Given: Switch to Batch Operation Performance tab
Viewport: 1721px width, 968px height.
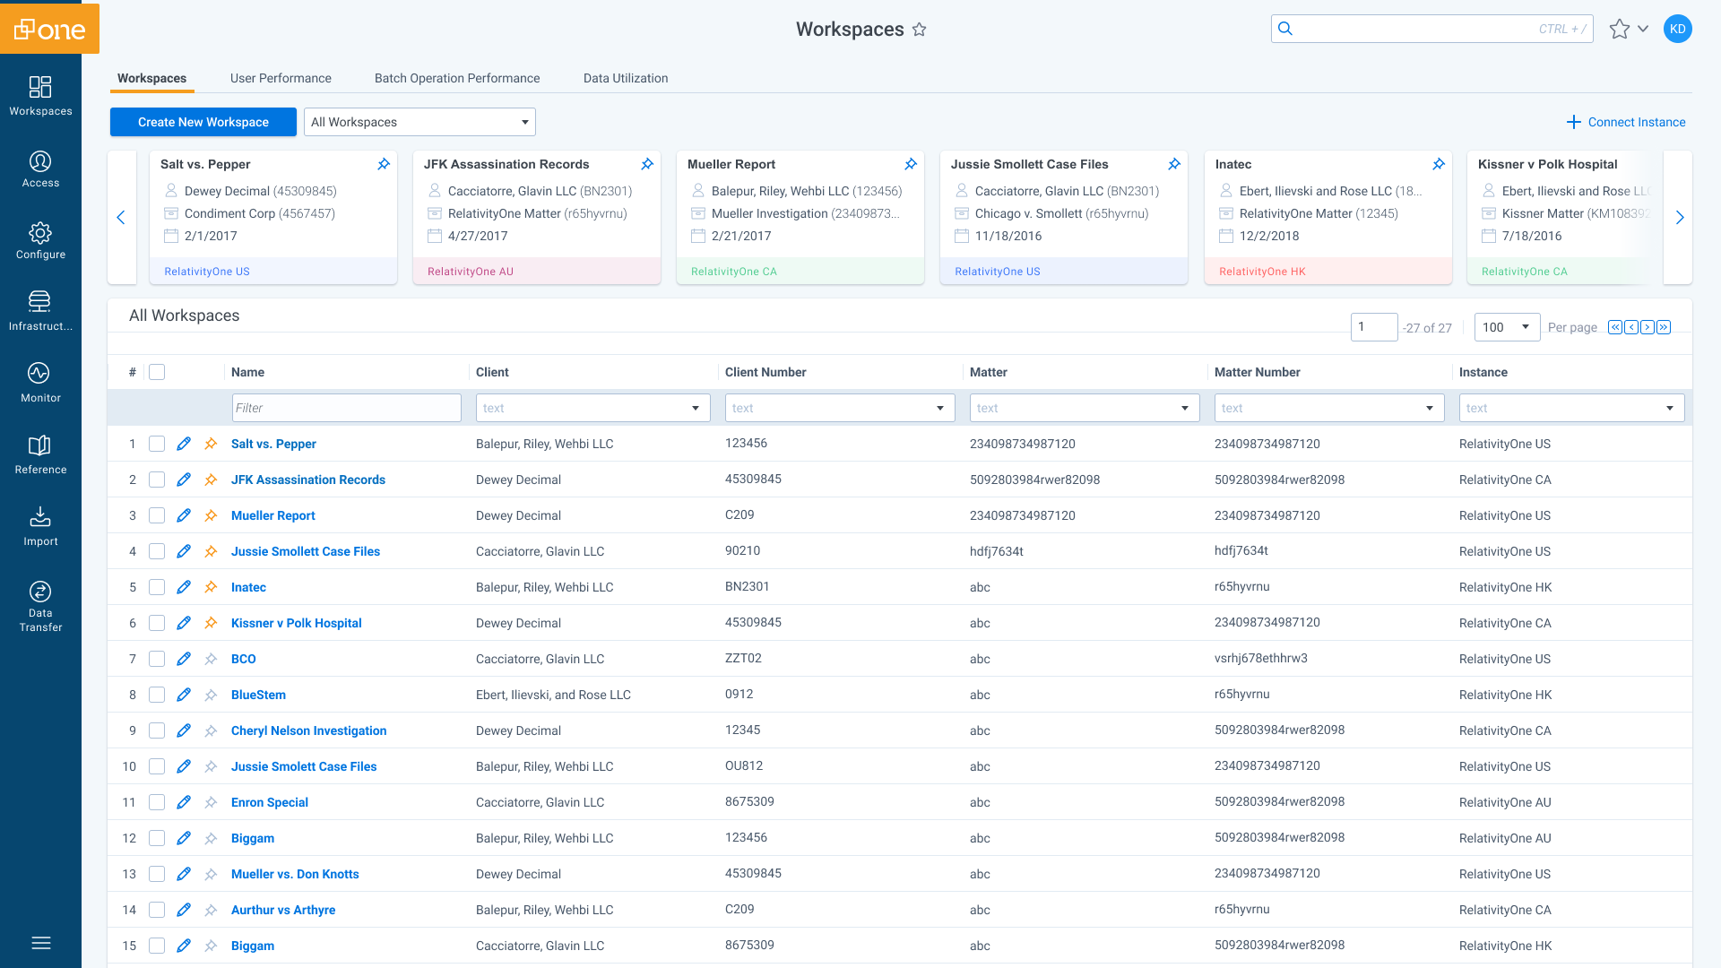Looking at the screenshot, I should coord(457,78).
